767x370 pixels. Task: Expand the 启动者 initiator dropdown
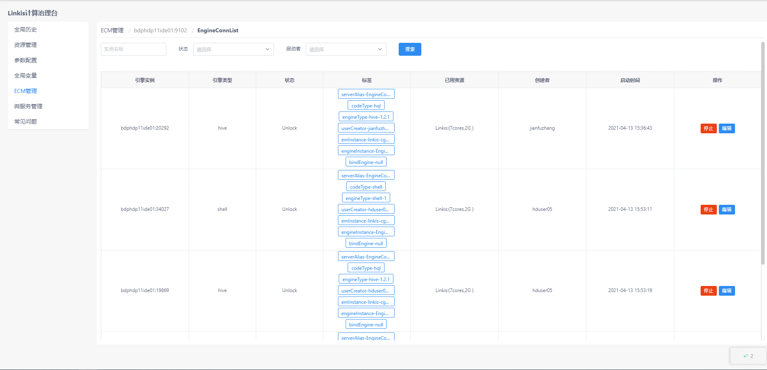(346, 49)
